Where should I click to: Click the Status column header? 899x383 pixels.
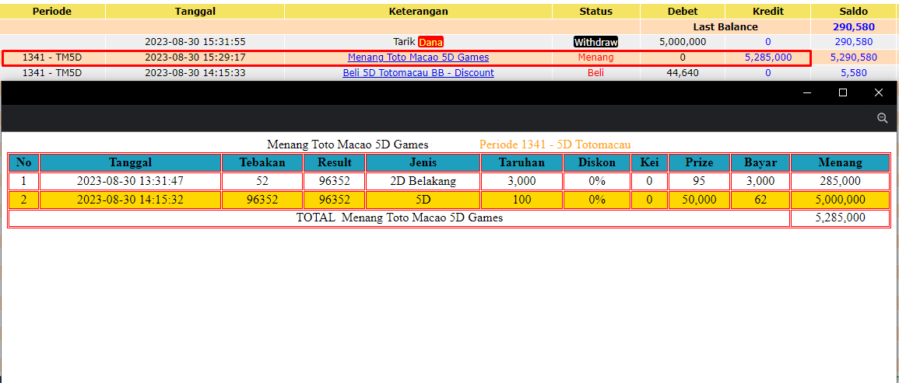point(595,12)
